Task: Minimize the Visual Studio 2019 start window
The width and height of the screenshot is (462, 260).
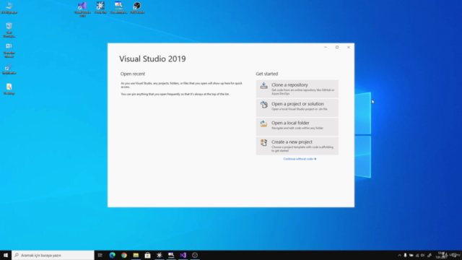Action: coord(326,47)
